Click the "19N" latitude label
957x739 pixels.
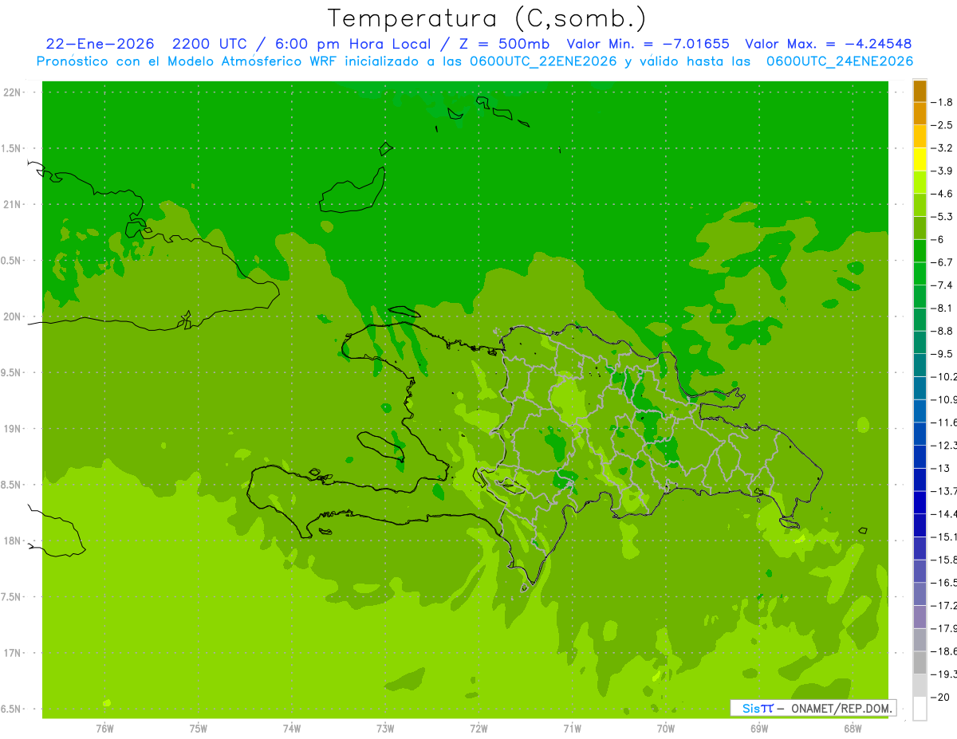pyautogui.click(x=12, y=429)
